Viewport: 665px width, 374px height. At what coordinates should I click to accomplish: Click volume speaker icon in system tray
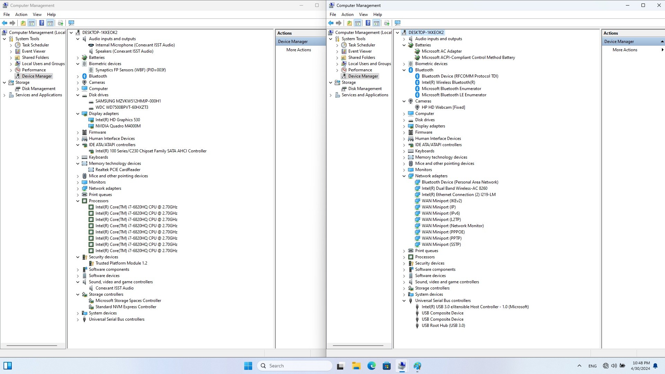tap(614, 366)
